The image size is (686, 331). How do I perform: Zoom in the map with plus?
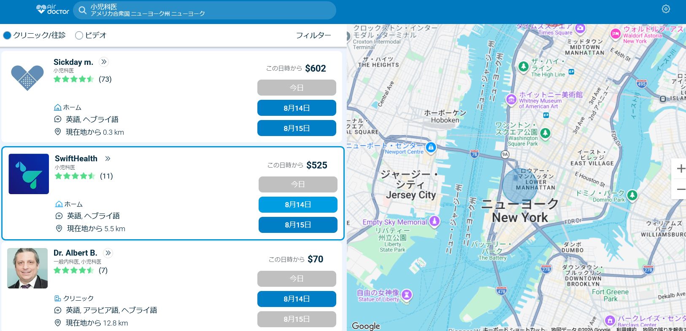(680, 169)
